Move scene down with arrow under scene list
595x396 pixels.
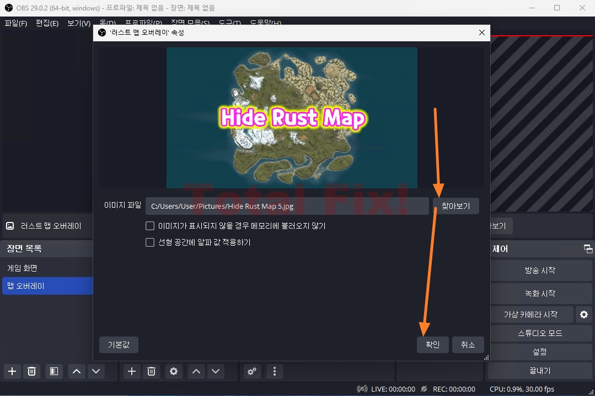tap(96, 371)
